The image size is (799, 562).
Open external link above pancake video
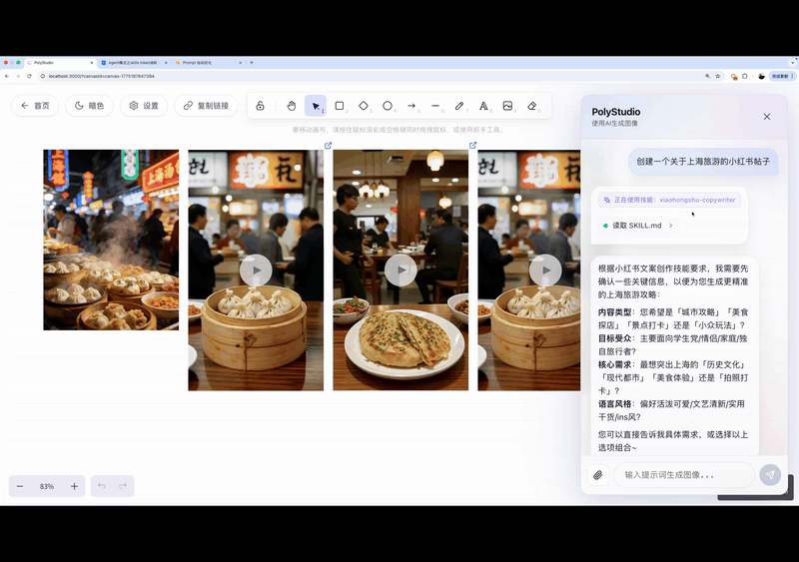(472, 145)
